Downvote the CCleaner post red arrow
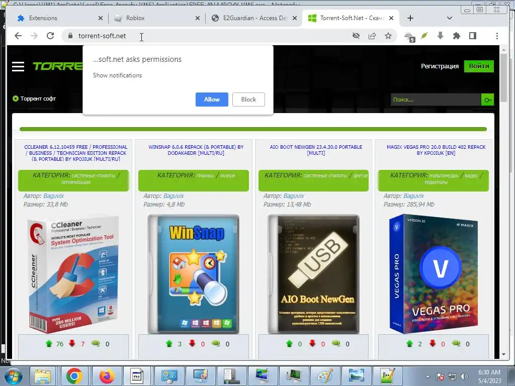This screenshot has width=515, height=386. click(72, 343)
